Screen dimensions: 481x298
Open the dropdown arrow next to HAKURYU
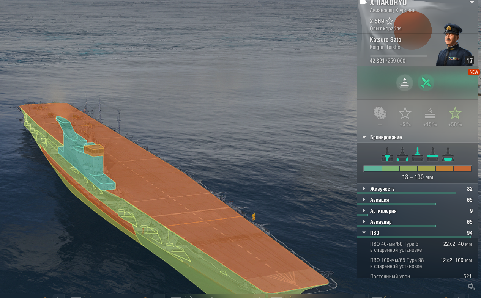(472, 2)
